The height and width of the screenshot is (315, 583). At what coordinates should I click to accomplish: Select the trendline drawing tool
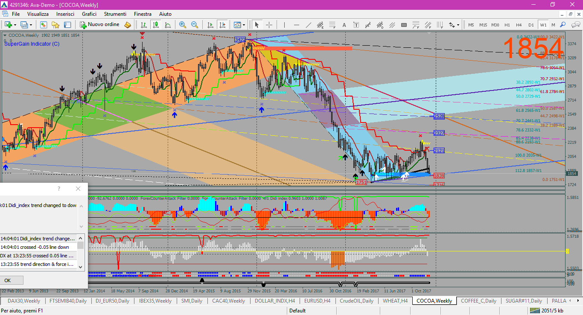[309, 25]
